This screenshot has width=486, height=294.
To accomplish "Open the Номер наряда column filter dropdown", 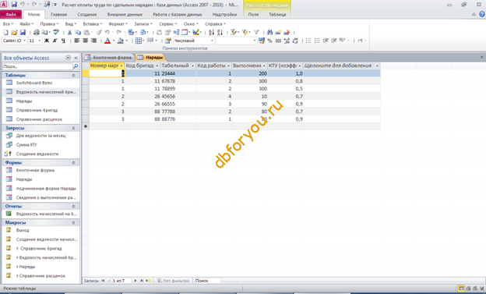I will click(x=121, y=66).
